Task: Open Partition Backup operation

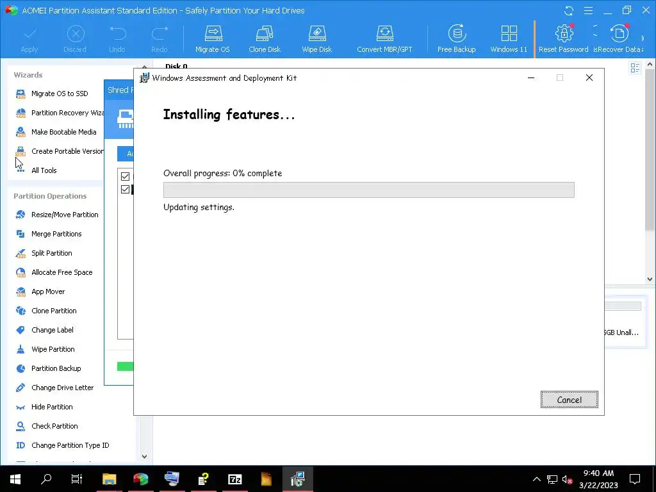Action: tap(48, 368)
